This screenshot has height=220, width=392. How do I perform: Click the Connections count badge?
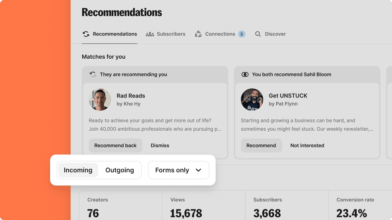coord(242,34)
